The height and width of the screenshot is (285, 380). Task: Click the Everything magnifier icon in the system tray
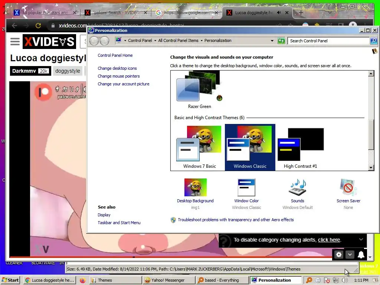pos(309,280)
